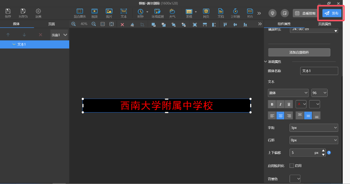Click the 发布 (Publish) button
Screen dimensions: 350x184
coord(332,13)
